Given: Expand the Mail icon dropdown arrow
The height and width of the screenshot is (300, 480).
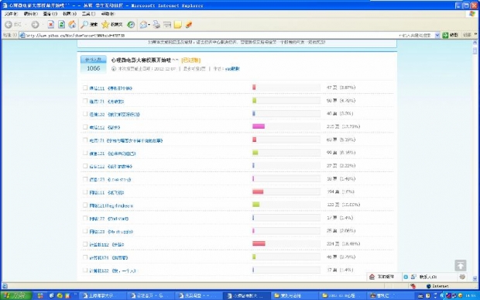Looking at the screenshot, I should point(149,25).
